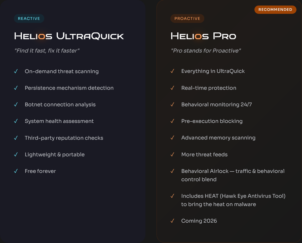Viewport: 302px width, 243px height.
Task: Select the checkmark beside Coming 2026
Action: pos(172,221)
